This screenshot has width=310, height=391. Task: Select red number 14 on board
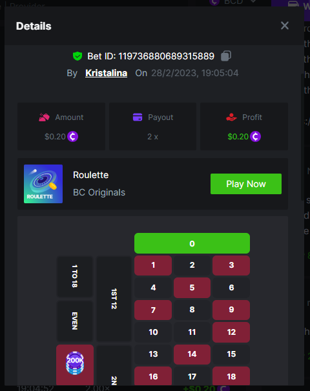click(x=192, y=354)
